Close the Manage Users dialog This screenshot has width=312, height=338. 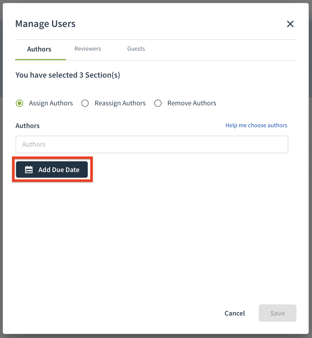[x=290, y=24]
